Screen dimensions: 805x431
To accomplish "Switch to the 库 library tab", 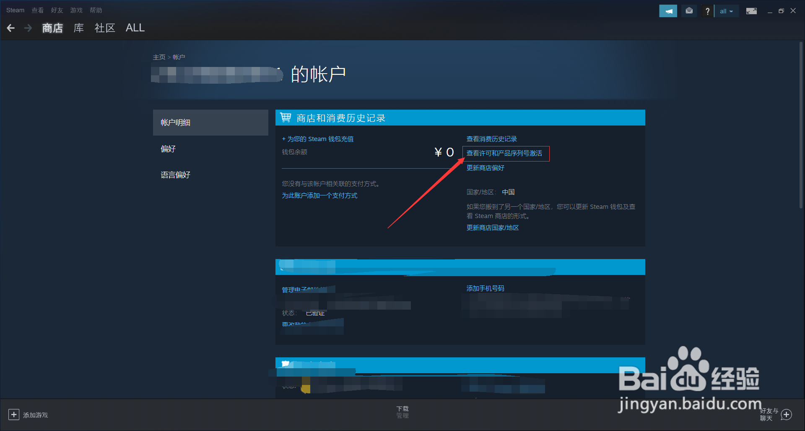I will (78, 28).
